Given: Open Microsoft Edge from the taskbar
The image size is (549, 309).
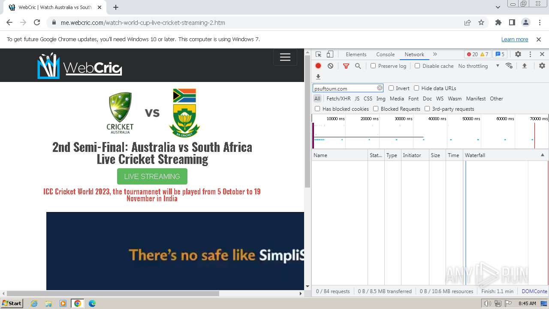Looking at the screenshot, I should (92, 303).
